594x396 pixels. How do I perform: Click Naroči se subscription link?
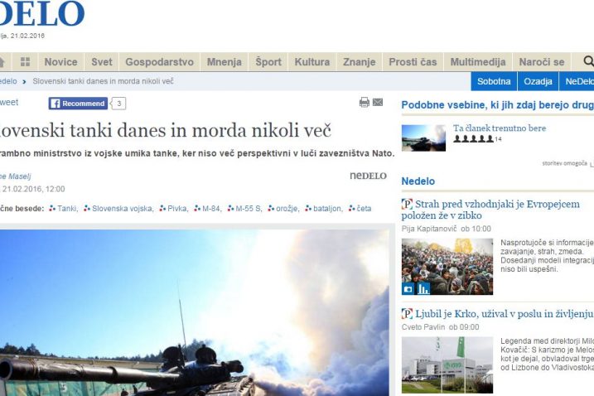542,62
